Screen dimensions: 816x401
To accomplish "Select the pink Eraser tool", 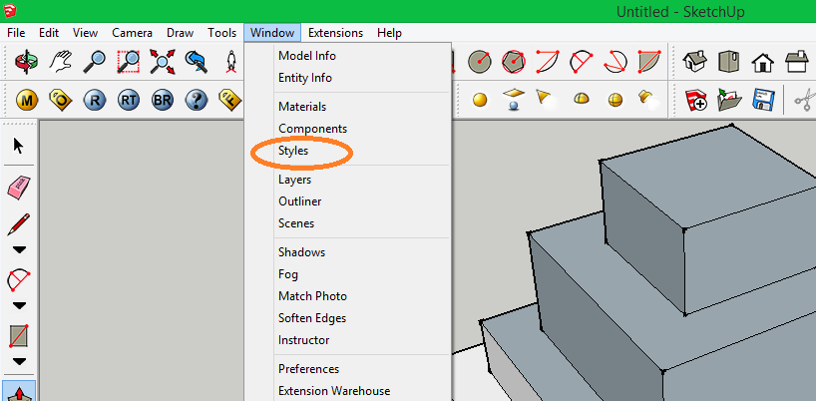I will click(x=19, y=188).
